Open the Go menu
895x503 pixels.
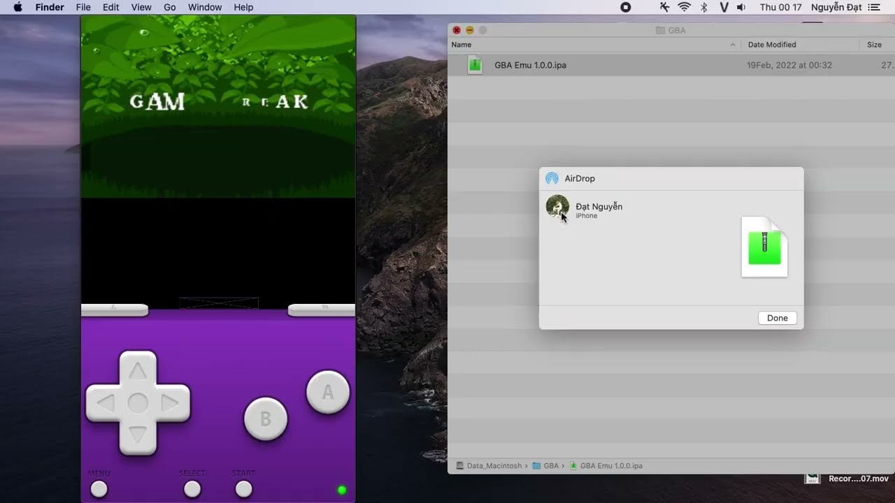pyautogui.click(x=170, y=7)
